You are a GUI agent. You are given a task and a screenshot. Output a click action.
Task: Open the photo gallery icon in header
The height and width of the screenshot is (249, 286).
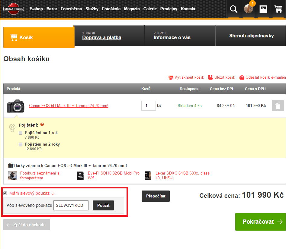[263, 9]
